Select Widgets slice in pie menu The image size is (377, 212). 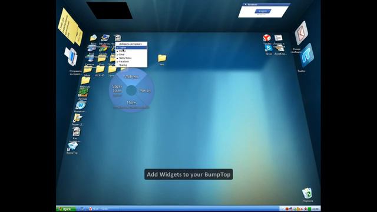point(131,77)
